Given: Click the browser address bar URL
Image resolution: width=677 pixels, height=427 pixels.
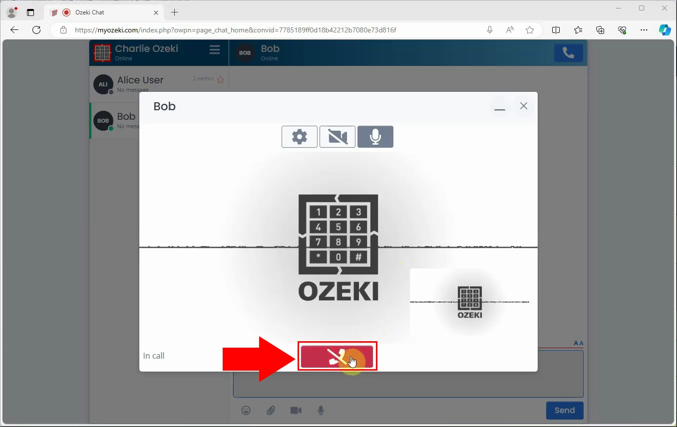Looking at the screenshot, I should 236,30.
